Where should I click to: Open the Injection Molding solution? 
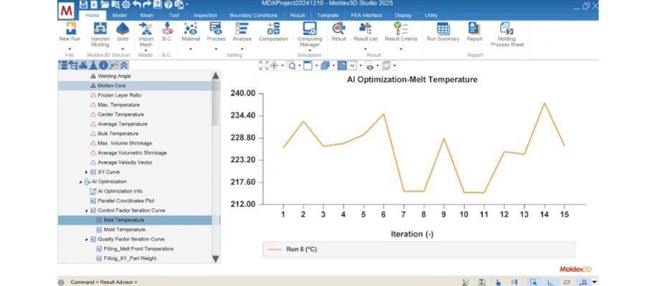point(100,30)
